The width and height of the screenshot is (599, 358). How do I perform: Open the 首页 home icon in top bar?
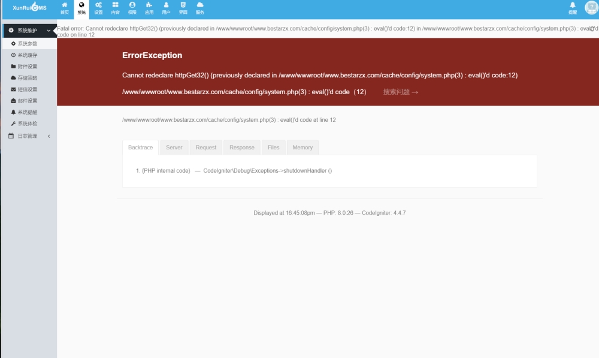click(65, 7)
